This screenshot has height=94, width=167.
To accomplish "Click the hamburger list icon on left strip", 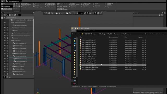I will pos(2,18).
